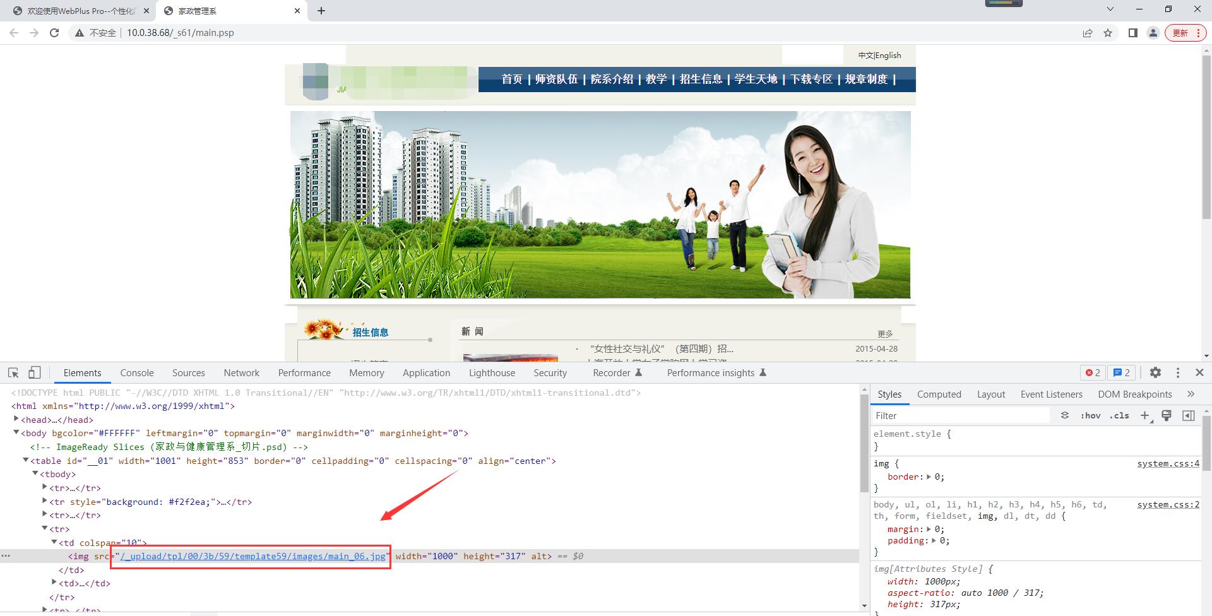Image resolution: width=1212 pixels, height=616 pixels.
Task: Open the DevTools three-dot customize menu
Action: (1177, 373)
